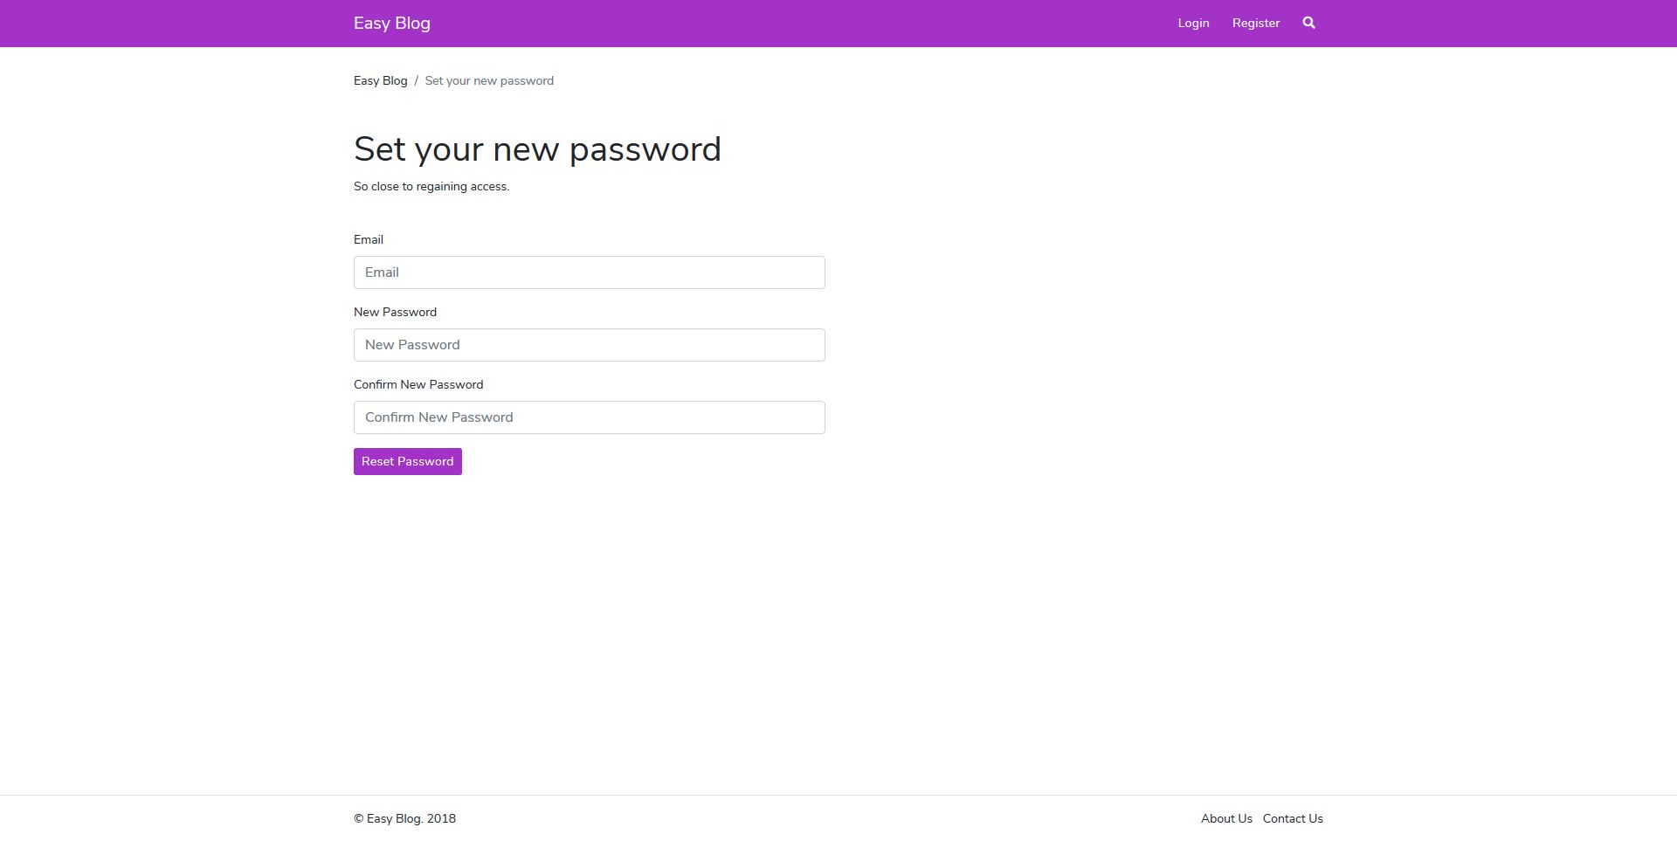This screenshot has height=841, width=1677.
Task: Click the 'New Password' label text
Action: coord(395,313)
